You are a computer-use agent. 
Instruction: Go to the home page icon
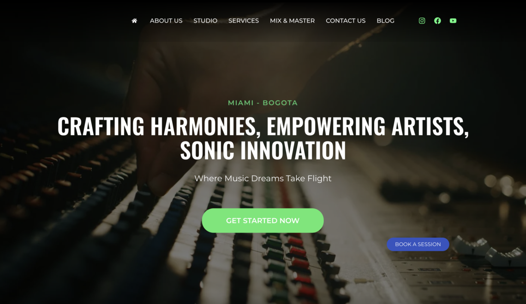pos(134,21)
